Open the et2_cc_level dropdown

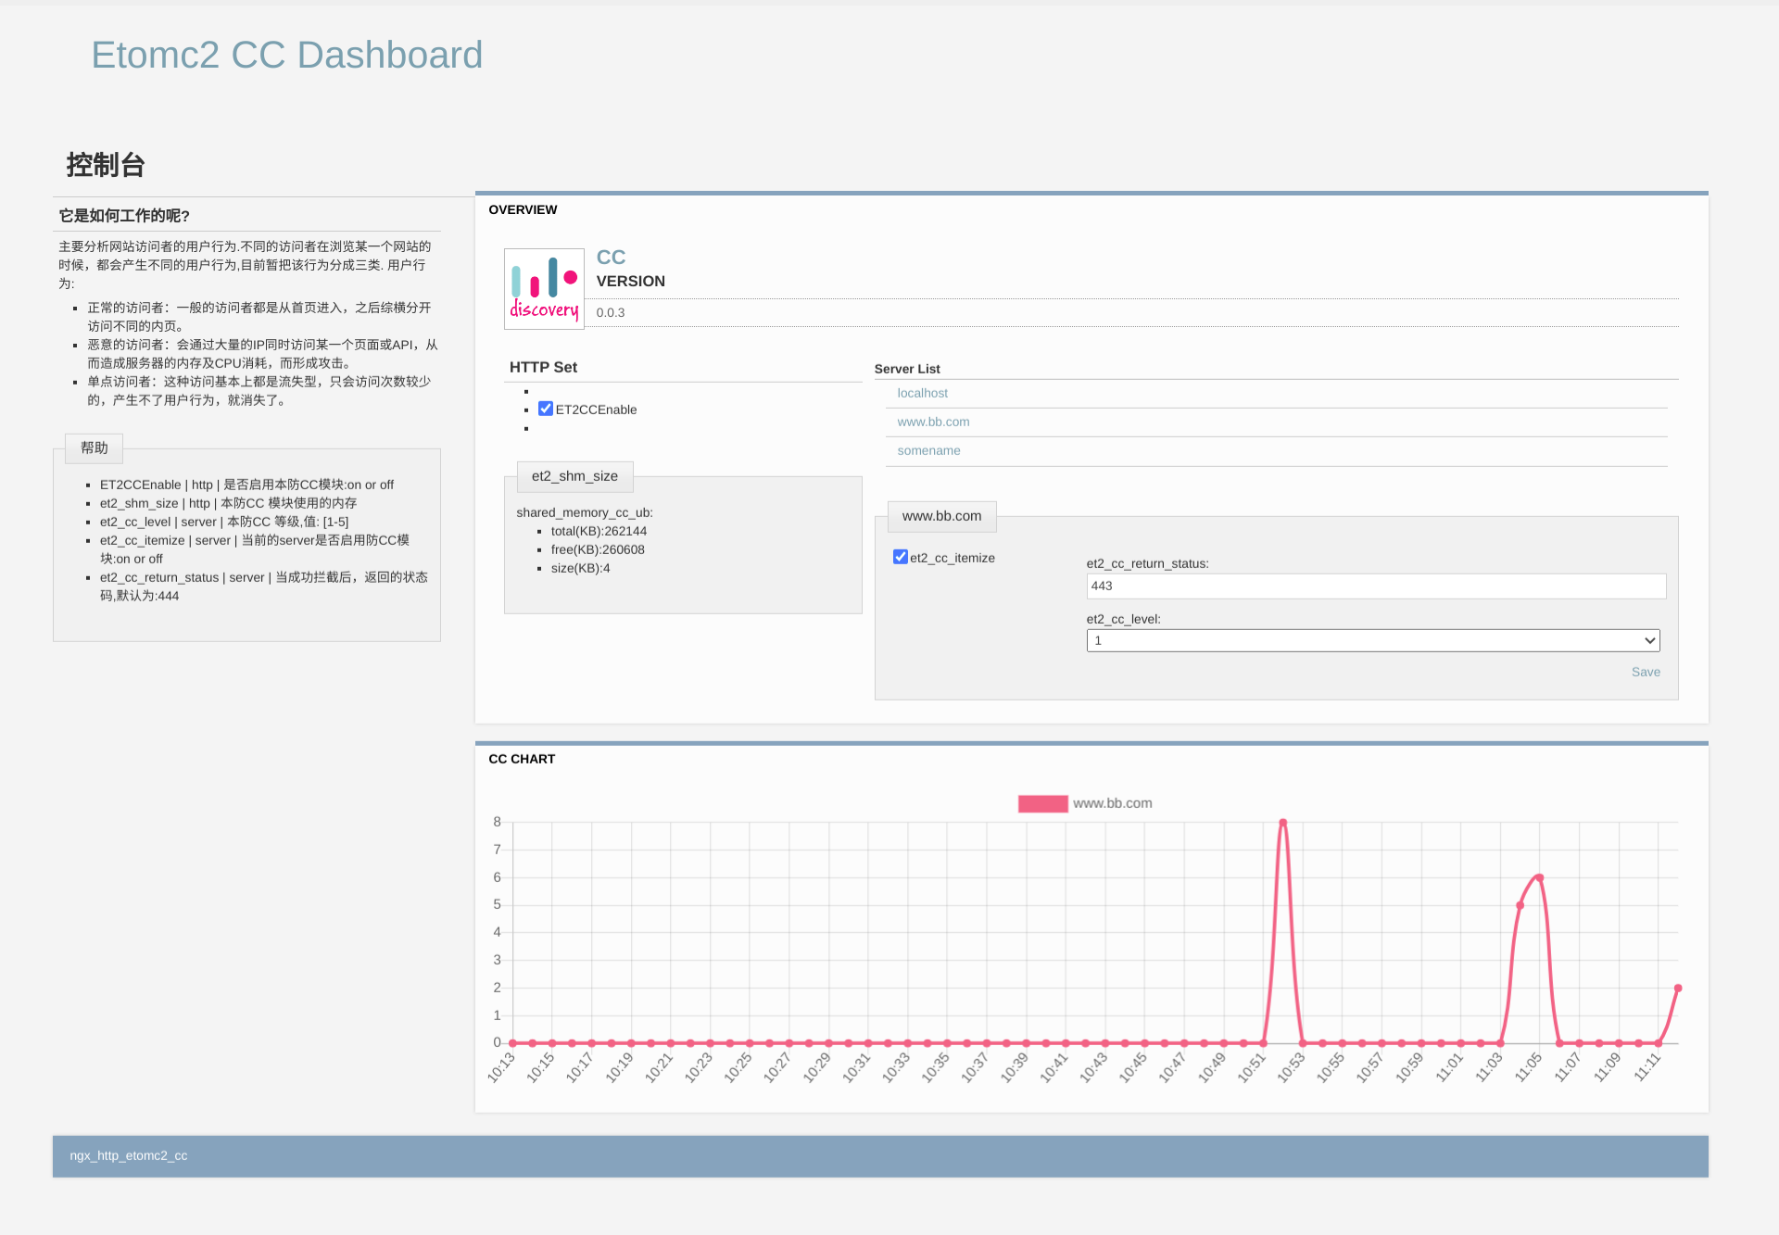tap(1371, 640)
